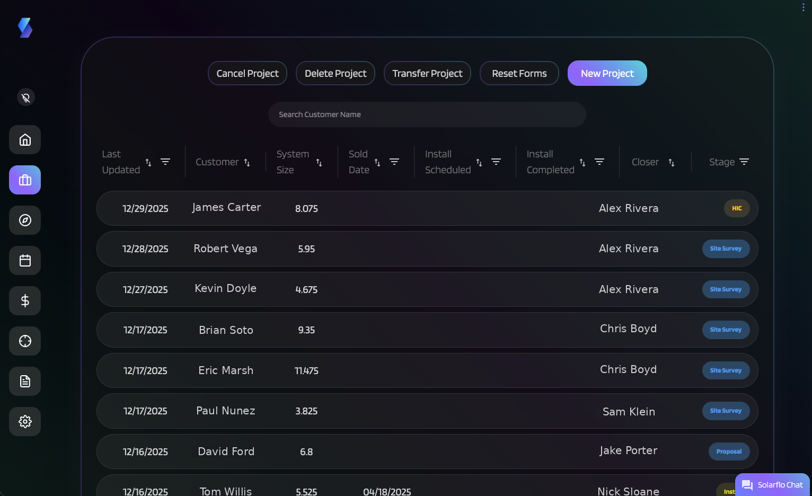
Task: Sort by Install Completed column arrows
Action: pyautogui.click(x=582, y=162)
